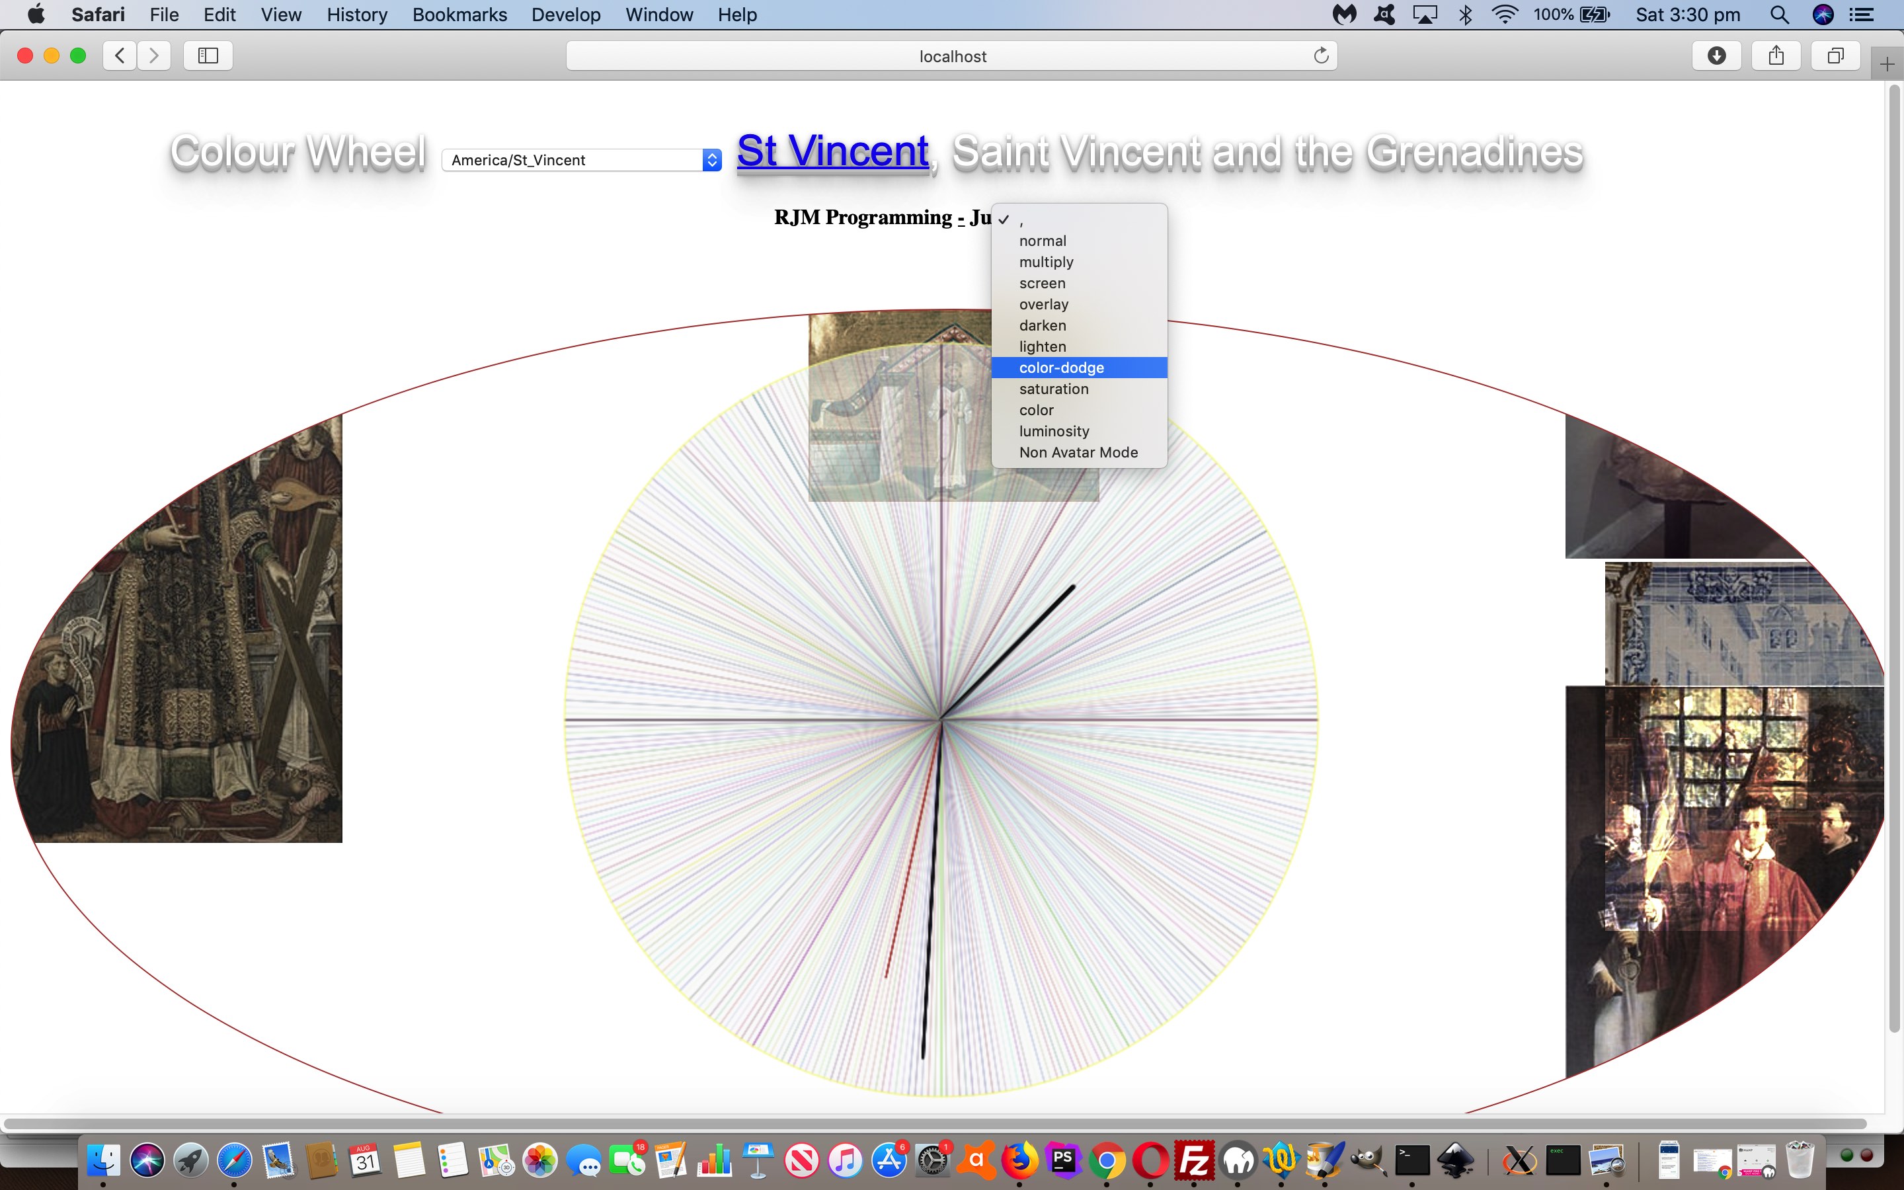Open the View menu

point(281,14)
